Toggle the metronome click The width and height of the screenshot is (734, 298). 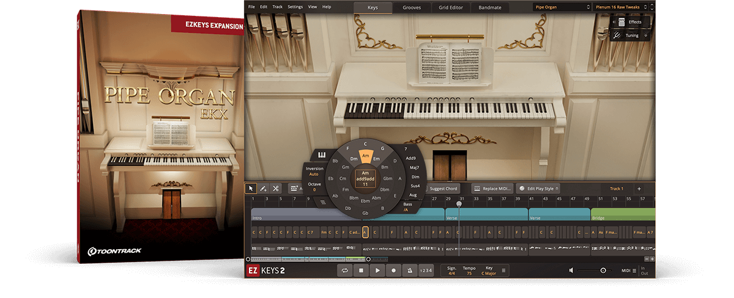(410, 271)
